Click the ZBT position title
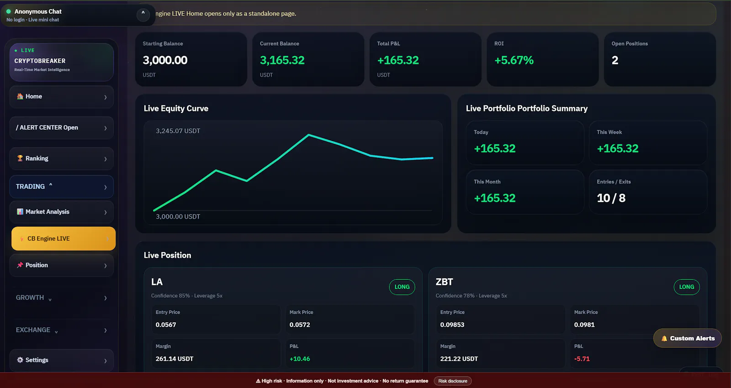The width and height of the screenshot is (731, 388). coord(445,282)
